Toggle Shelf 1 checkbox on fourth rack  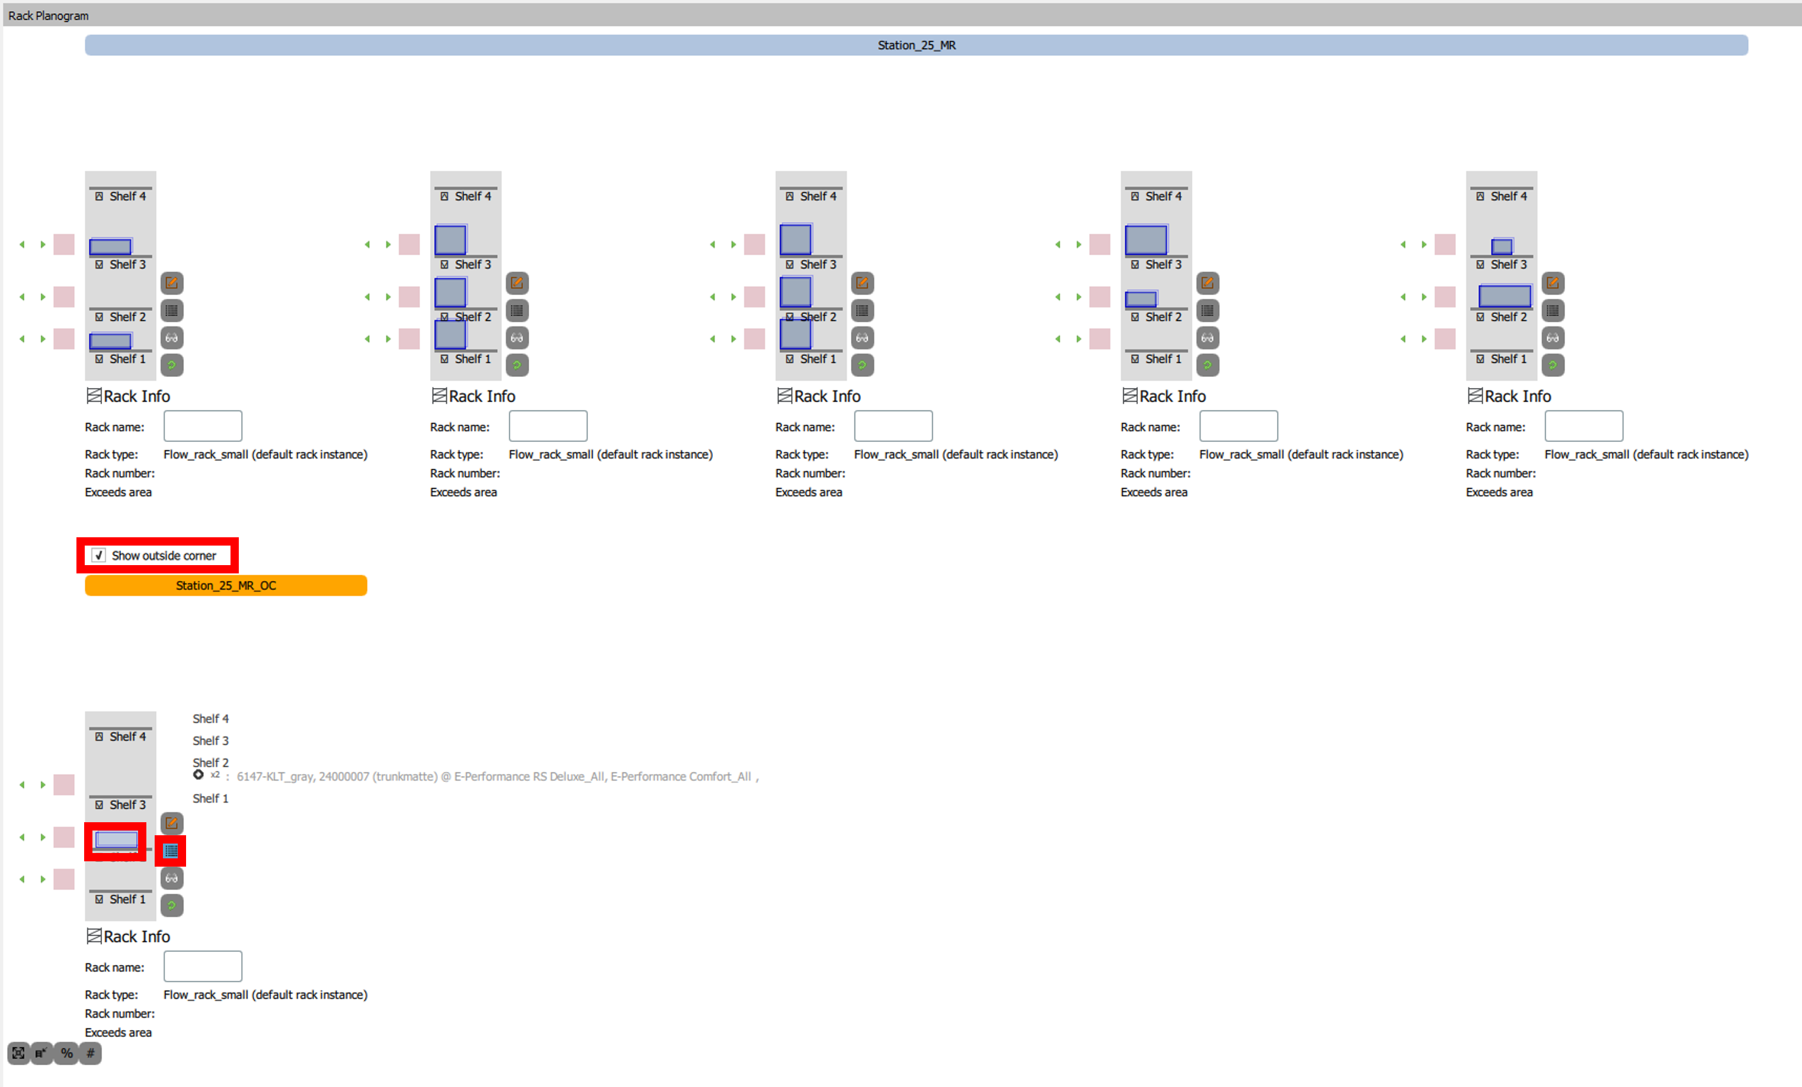(1135, 359)
